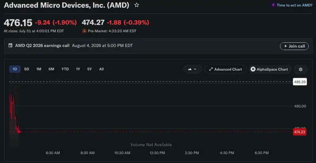Click the 474.27 pre-market price
316x163 pixels.
(x=93, y=23)
